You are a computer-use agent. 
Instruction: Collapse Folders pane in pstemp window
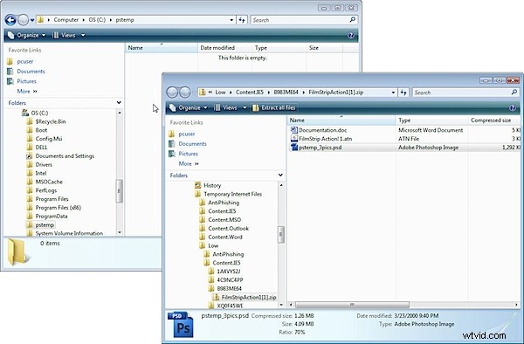(119, 103)
